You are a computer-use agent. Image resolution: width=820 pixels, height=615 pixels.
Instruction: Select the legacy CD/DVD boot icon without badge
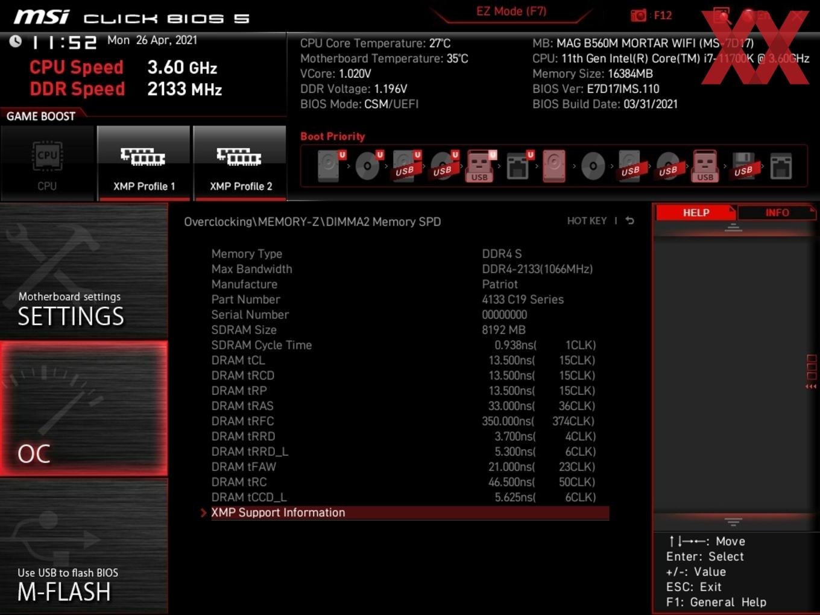pyautogui.click(x=593, y=166)
